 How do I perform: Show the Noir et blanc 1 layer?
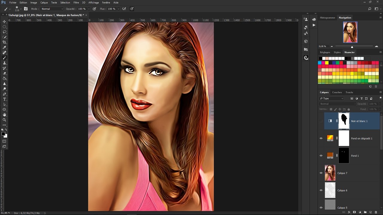pyautogui.click(x=321, y=121)
